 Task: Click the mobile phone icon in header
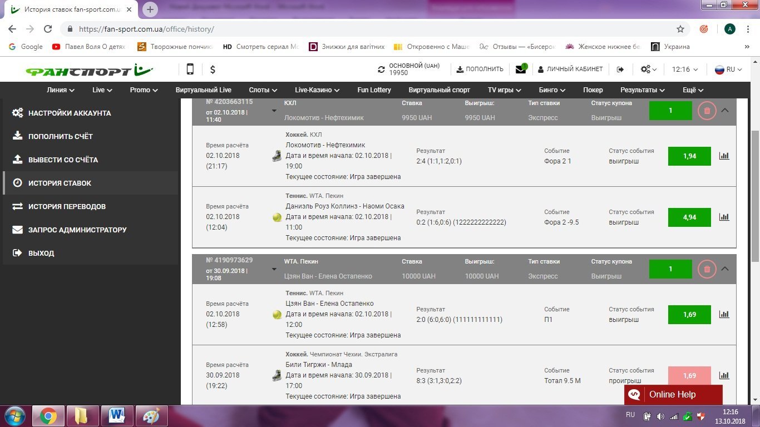(x=190, y=69)
